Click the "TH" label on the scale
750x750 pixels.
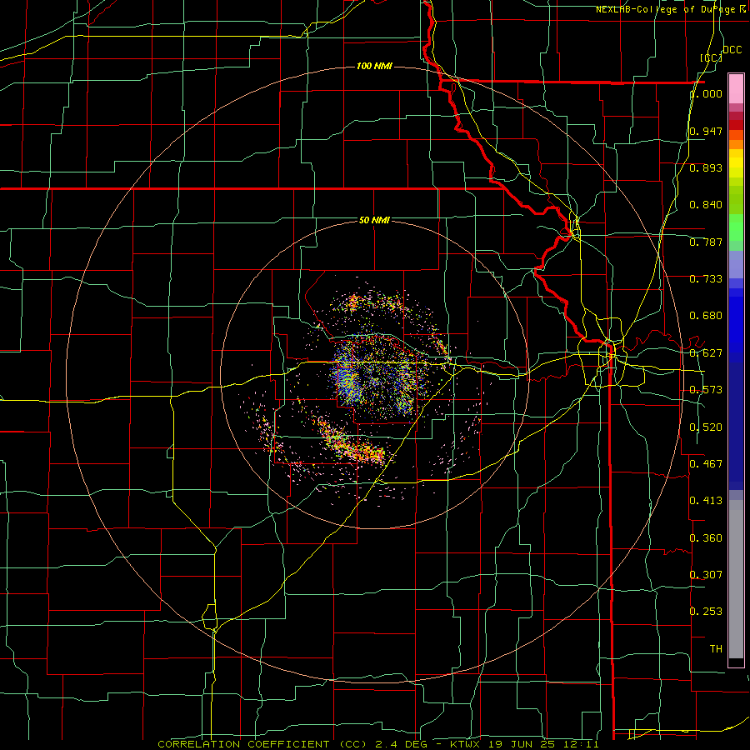pyautogui.click(x=716, y=648)
